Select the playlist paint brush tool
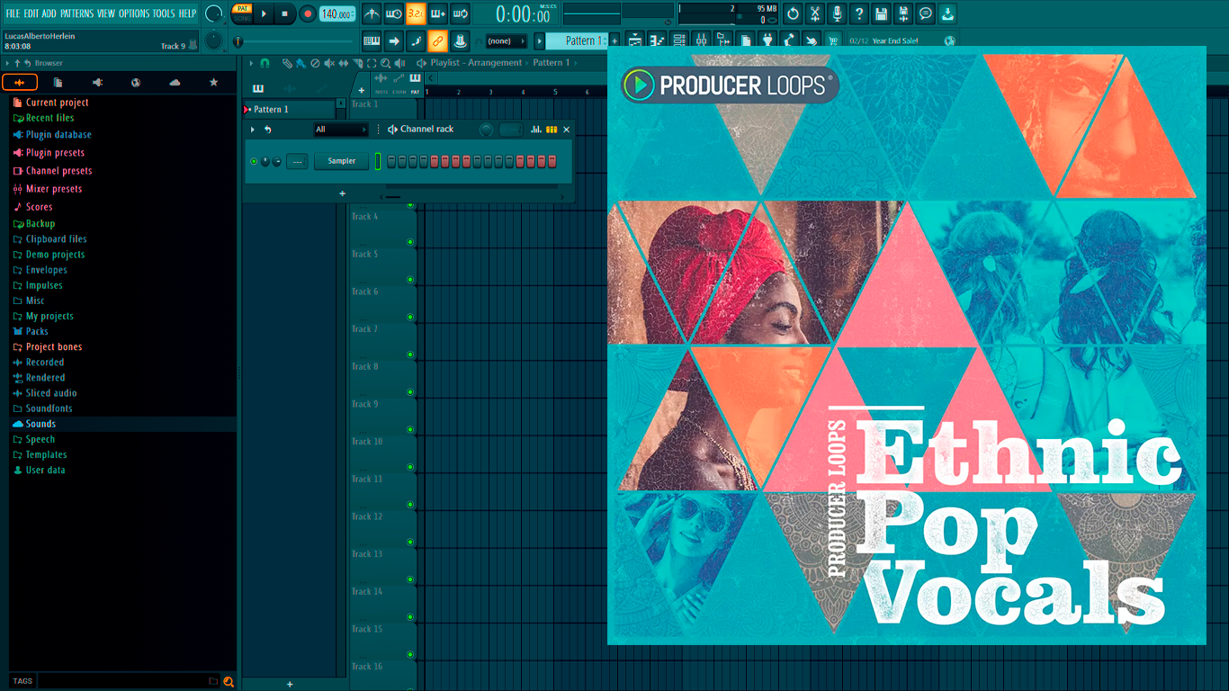The width and height of the screenshot is (1229, 691). [x=300, y=63]
